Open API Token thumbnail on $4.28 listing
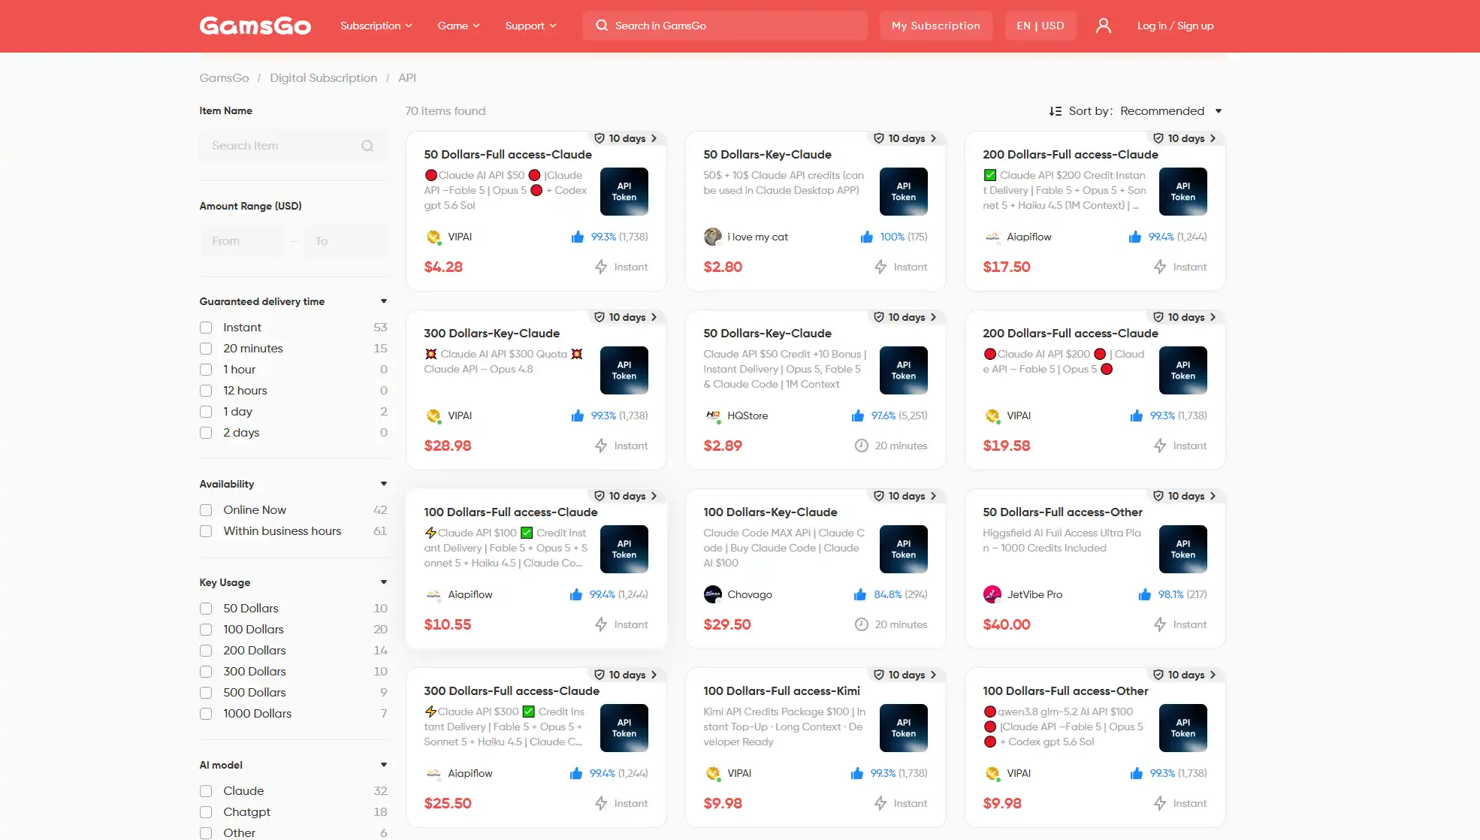This screenshot has width=1480, height=840. tap(624, 192)
